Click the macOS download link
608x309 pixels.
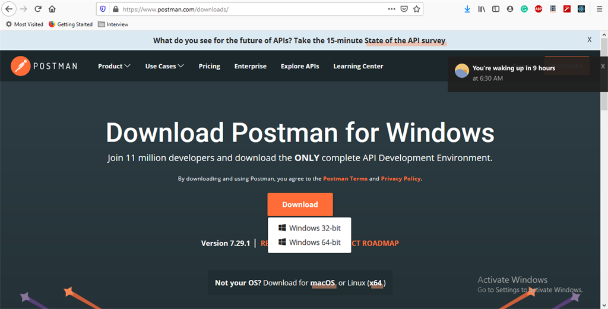click(x=322, y=283)
